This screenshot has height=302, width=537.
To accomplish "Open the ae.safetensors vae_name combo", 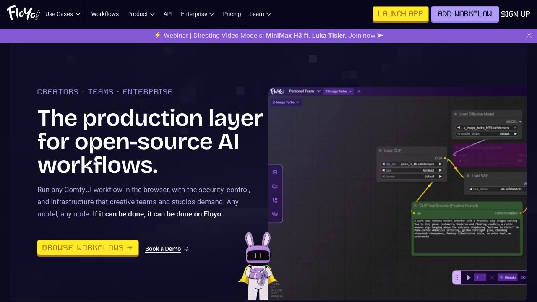I will 497,189.
